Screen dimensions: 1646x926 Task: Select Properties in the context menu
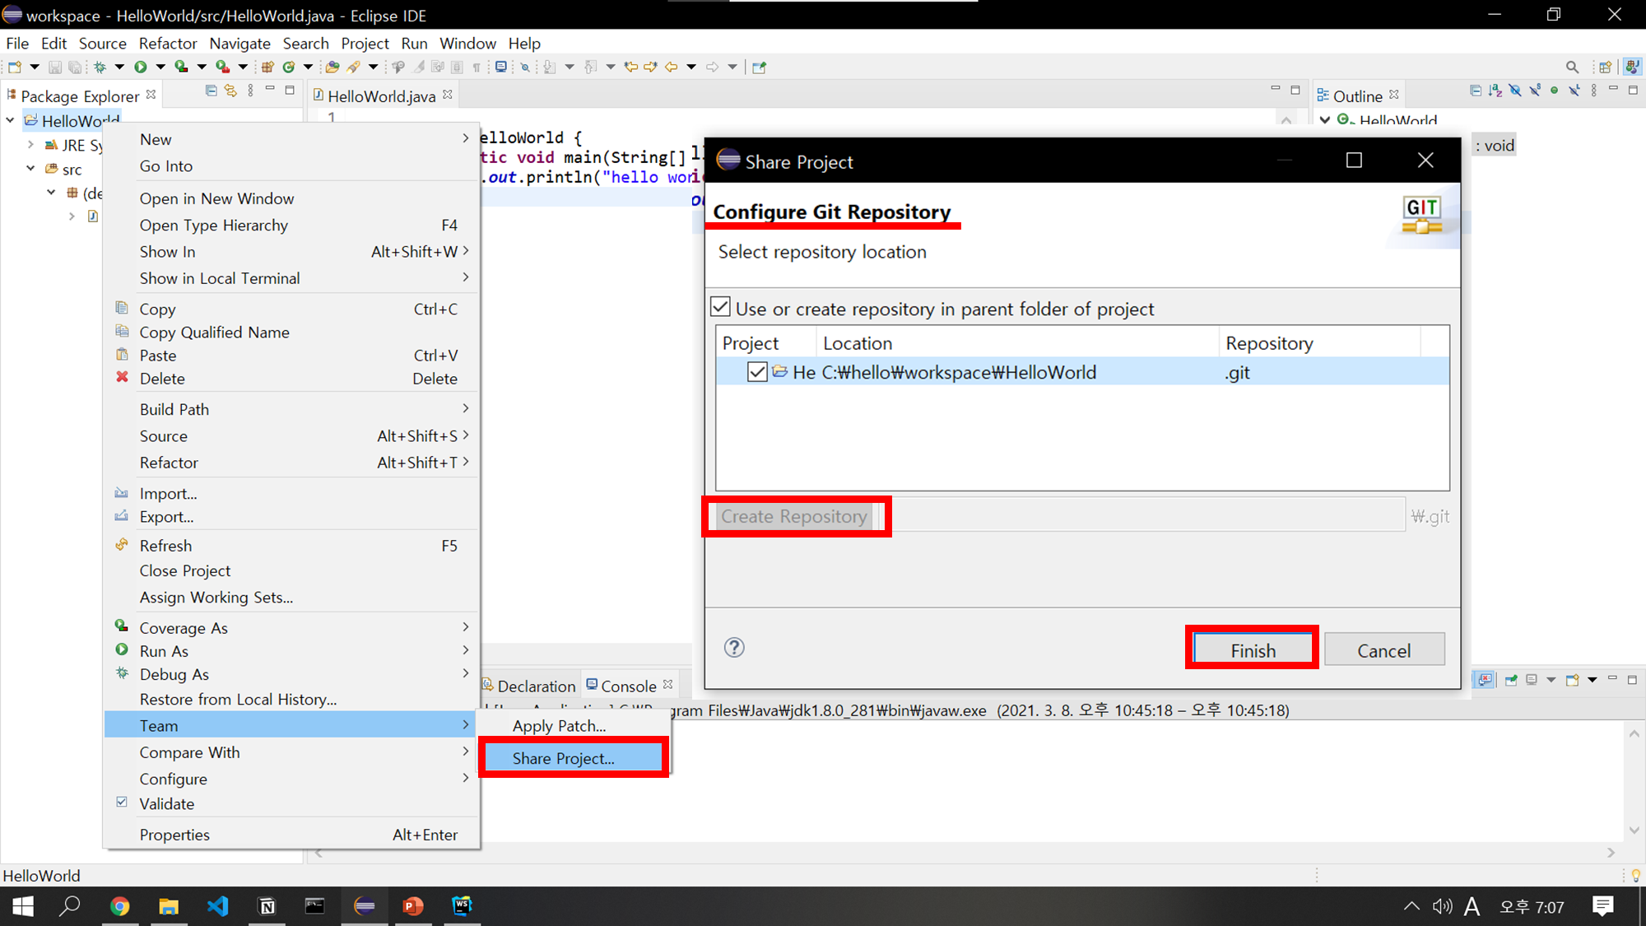292,834
